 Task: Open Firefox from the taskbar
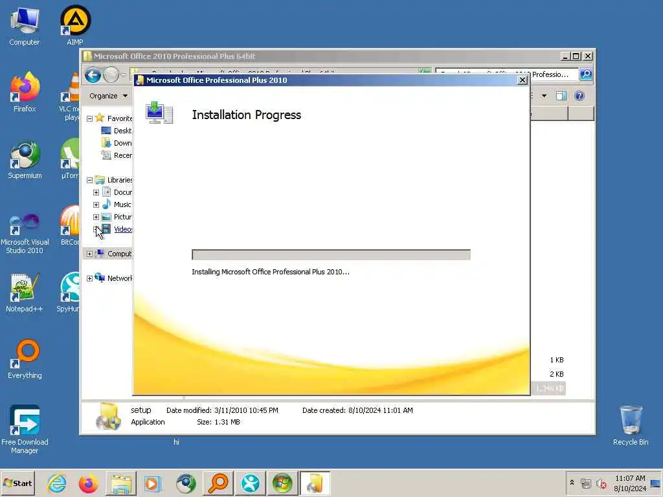point(88,483)
